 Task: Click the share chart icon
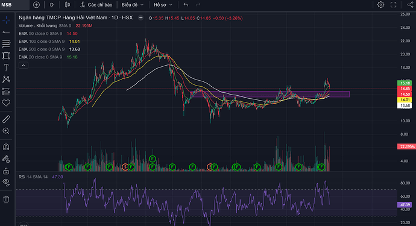point(410,5)
